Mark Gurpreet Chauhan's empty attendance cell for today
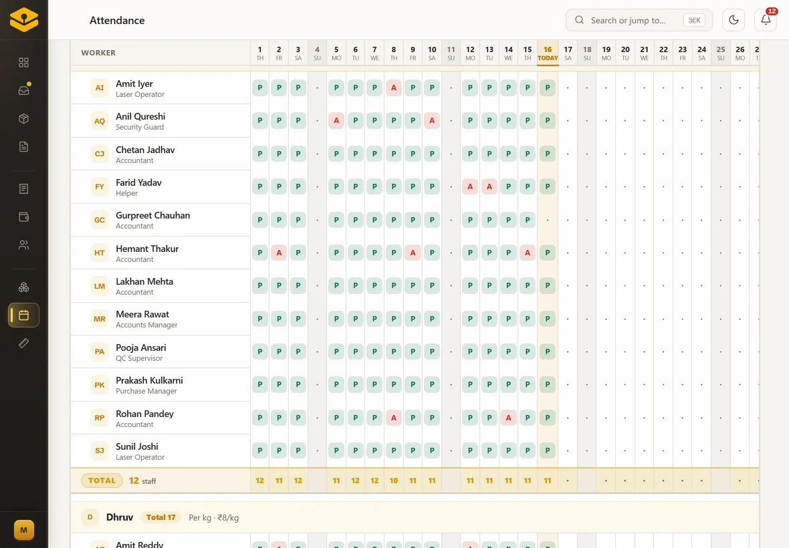789x548 pixels. [x=548, y=220]
